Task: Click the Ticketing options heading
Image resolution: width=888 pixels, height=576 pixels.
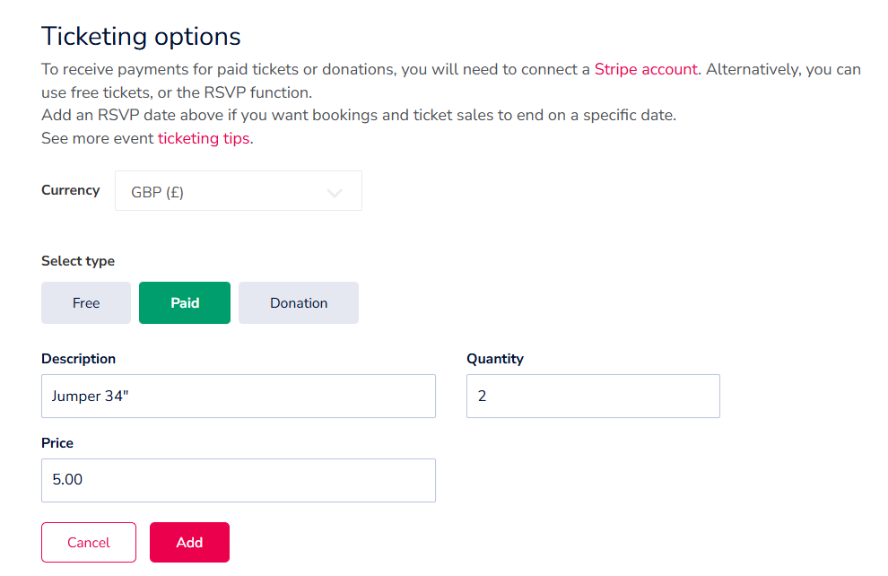Action: [142, 36]
